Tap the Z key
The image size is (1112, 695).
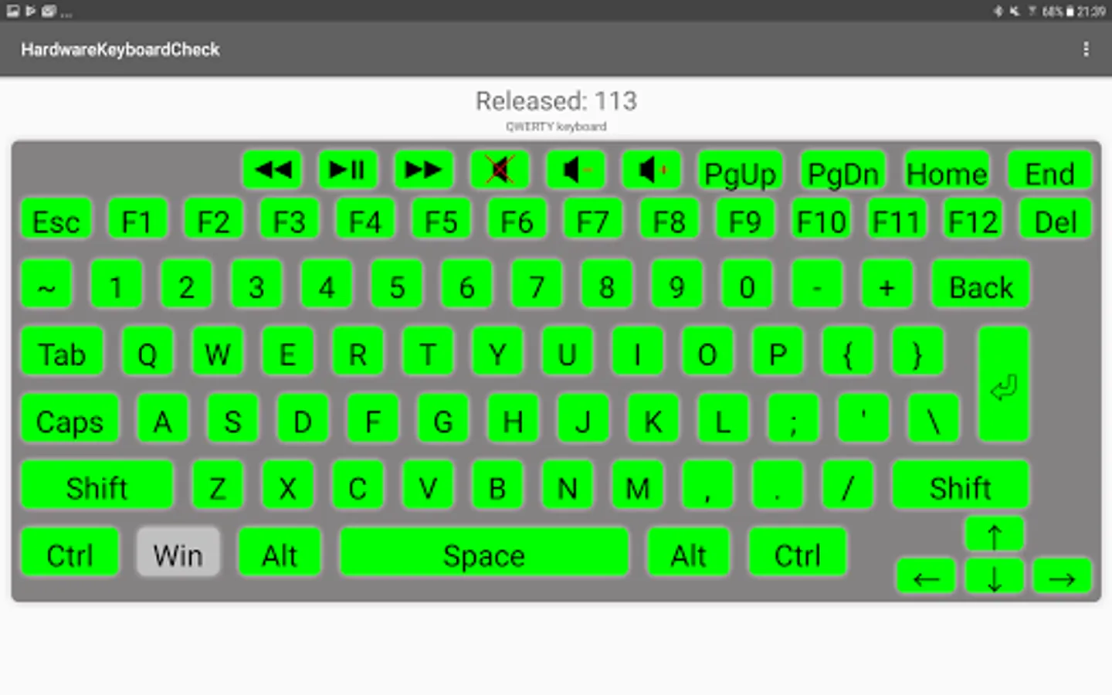click(218, 485)
